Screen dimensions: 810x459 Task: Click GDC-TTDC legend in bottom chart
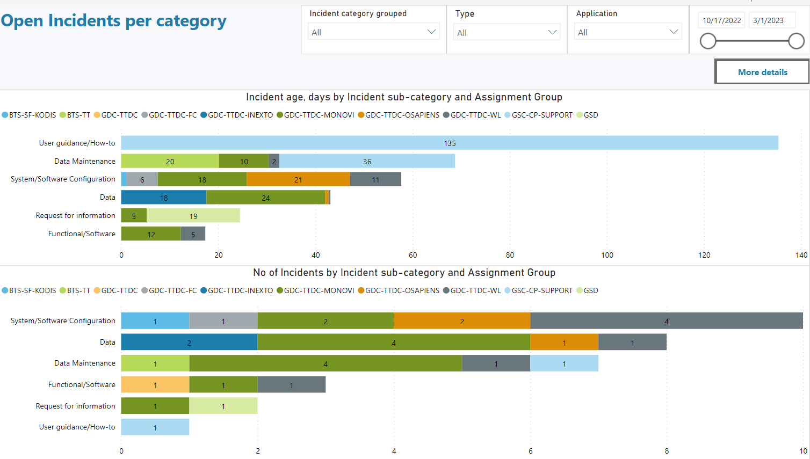click(x=115, y=290)
